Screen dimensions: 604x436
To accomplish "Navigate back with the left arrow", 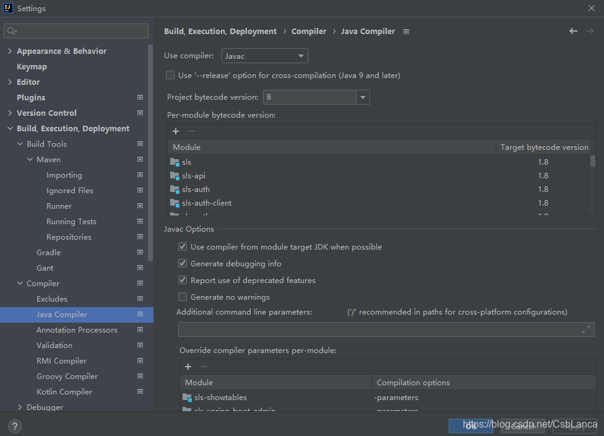I will point(573,31).
